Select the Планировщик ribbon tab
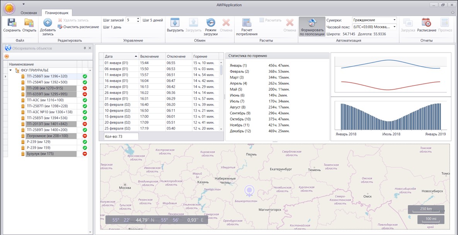This screenshot has height=235, width=458. 57,13
